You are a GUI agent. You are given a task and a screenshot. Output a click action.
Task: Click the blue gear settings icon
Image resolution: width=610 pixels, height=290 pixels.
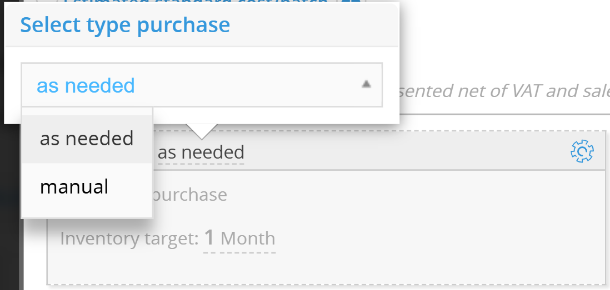(582, 151)
